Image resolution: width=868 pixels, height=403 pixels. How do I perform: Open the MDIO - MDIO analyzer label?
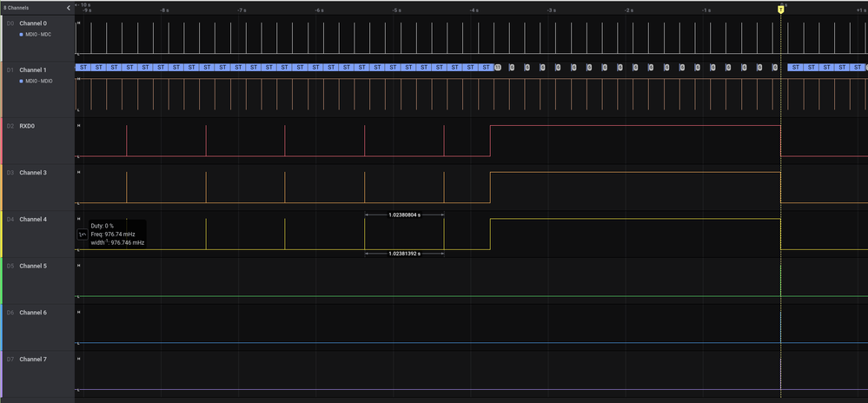point(39,82)
